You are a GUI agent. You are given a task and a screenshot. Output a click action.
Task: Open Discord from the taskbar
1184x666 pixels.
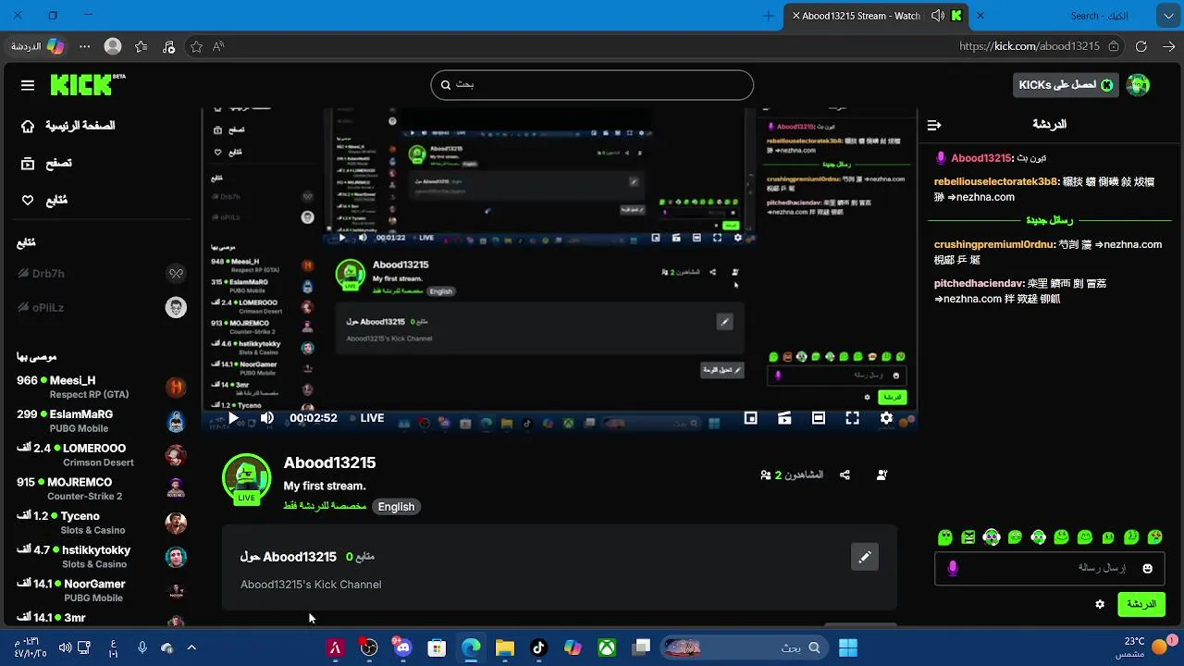point(402,647)
